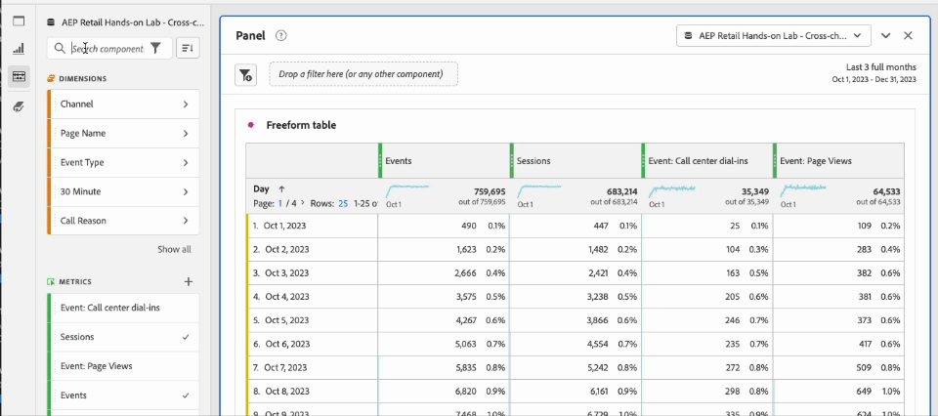Screen dimensions: 938x416
Task: Open the Data Dictionary icon in left rail
Action: [x=20, y=107]
